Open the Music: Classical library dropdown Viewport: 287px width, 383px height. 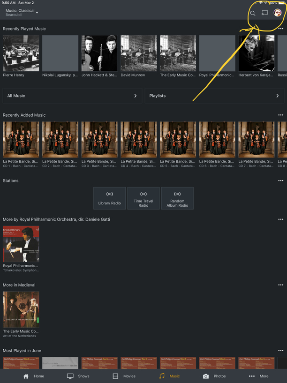click(x=22, y=13)
